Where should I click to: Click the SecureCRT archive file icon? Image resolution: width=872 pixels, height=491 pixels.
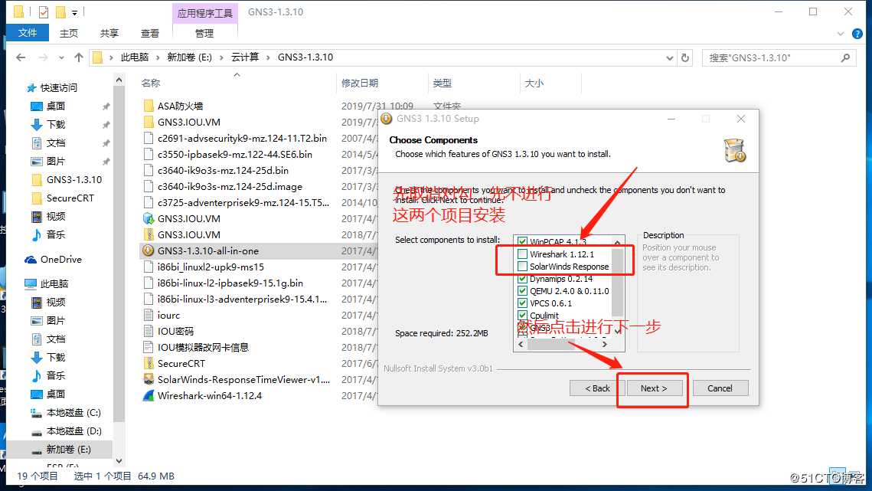pyautogui.click(x=148, y=364)
